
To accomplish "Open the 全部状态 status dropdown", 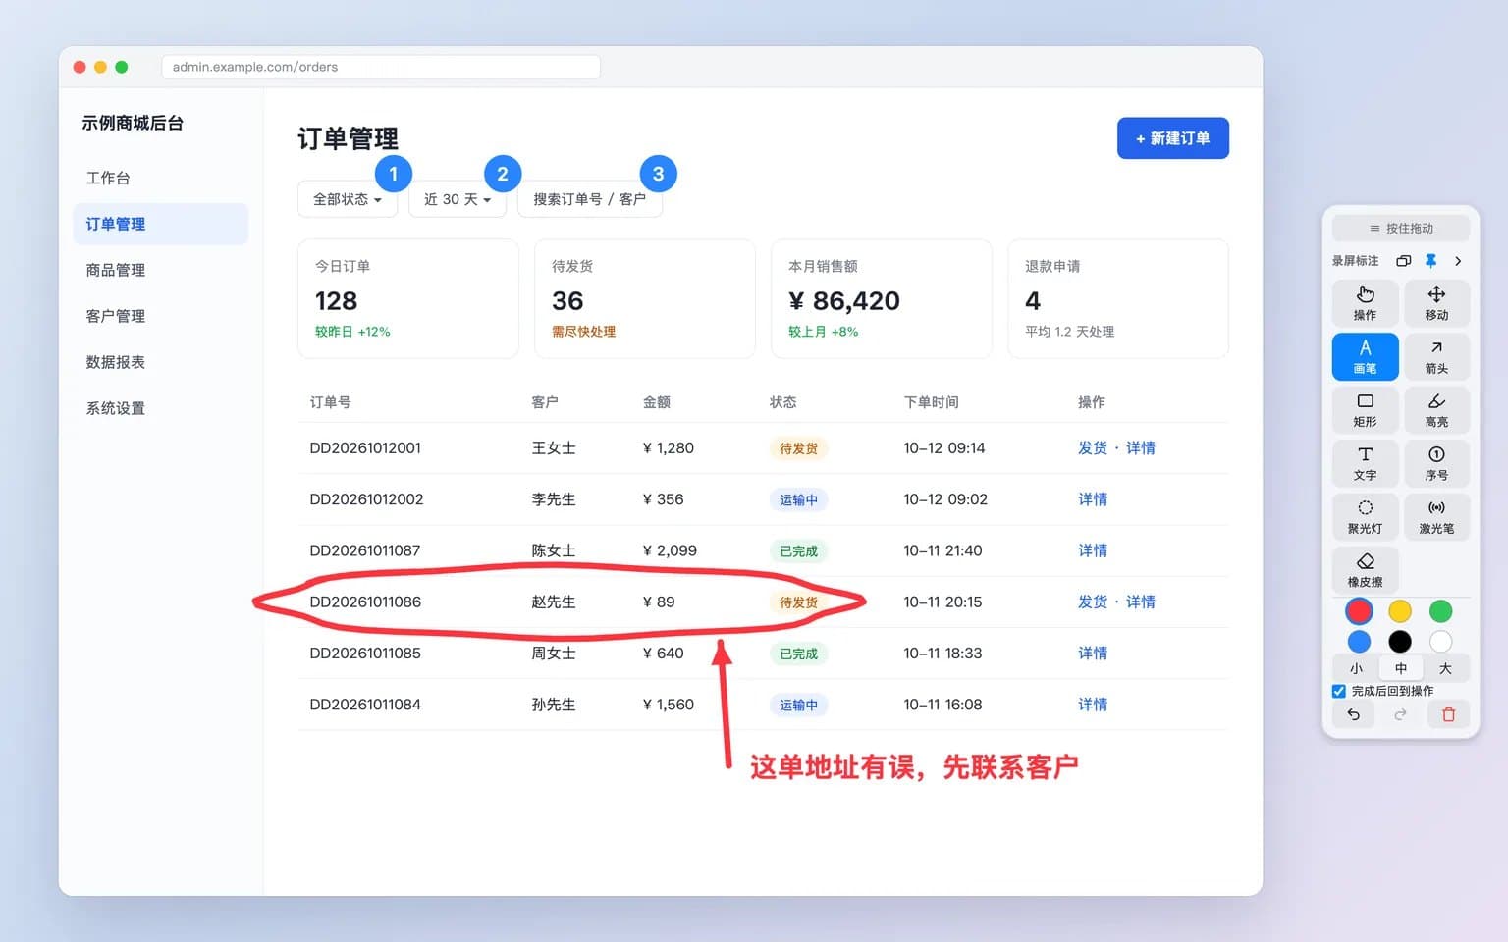I will click(x=348, y=199).
